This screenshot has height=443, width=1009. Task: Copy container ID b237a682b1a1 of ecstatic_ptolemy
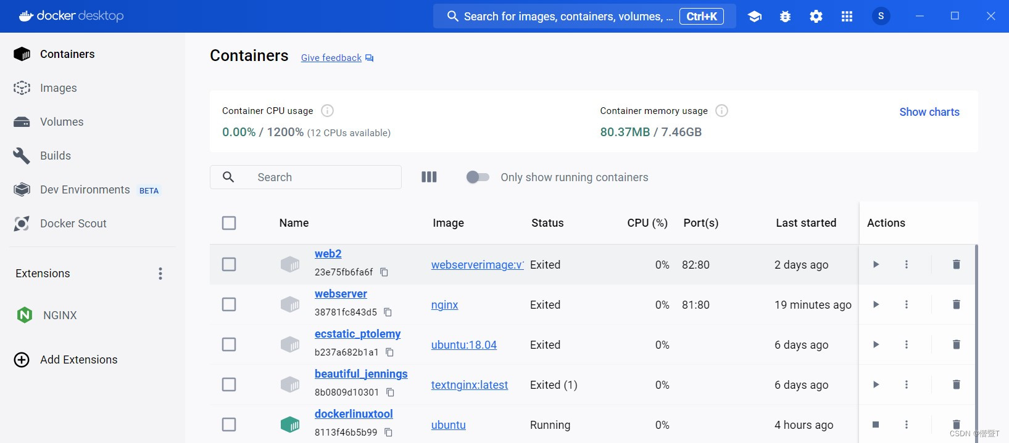pyautogui.click(x=389, y=352)
